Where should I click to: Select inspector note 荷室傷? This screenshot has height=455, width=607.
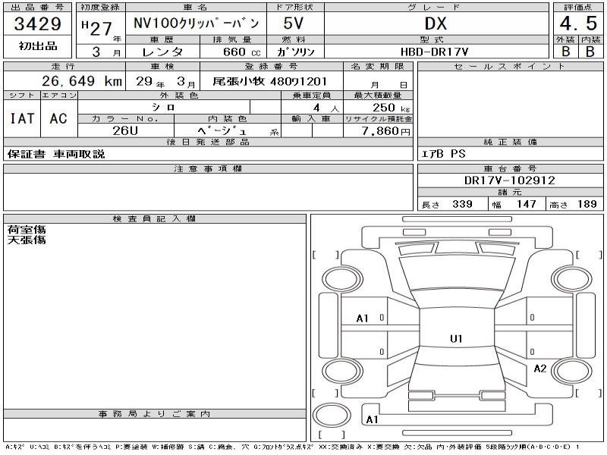[27, 230]
